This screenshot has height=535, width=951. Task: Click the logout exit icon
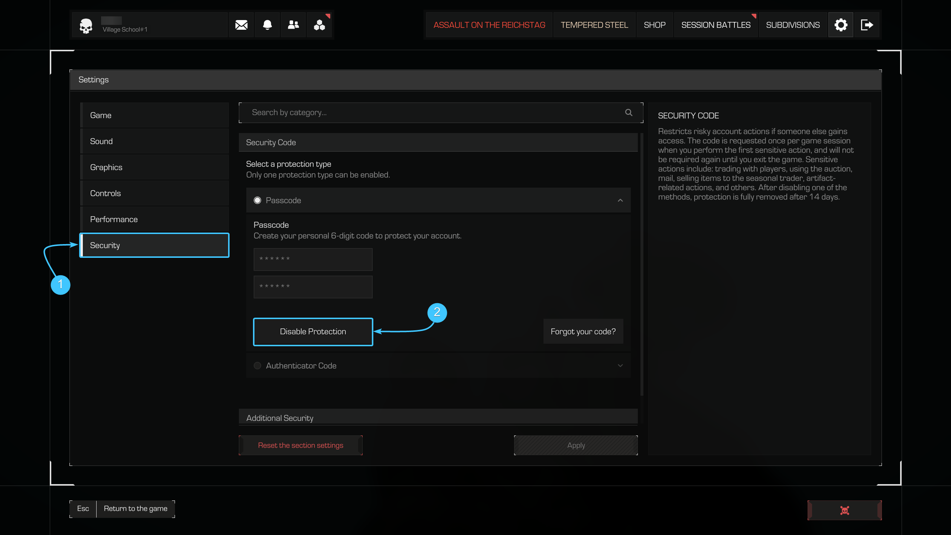(867, 25)
